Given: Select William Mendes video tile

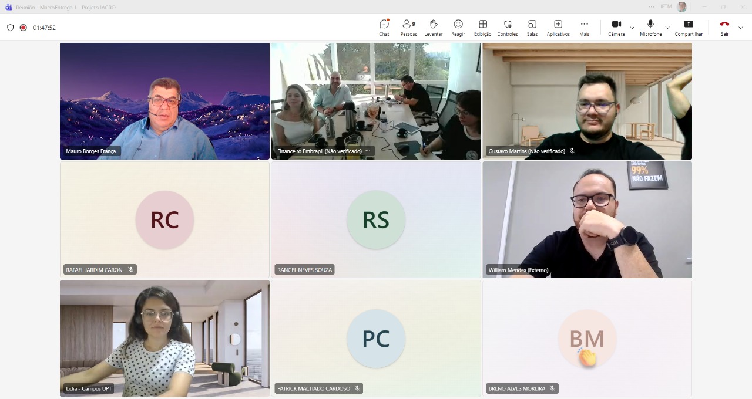Looking at the screenshot, I should 587,219.
